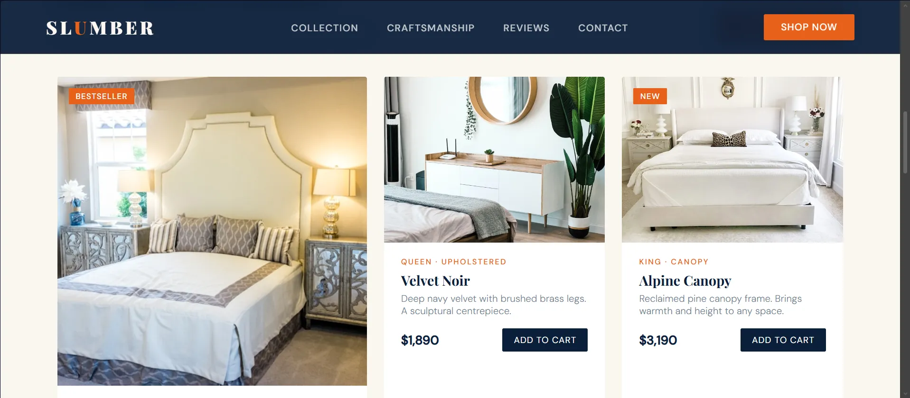The width and height of the screenshot is (910, 398).
Task: Click the orange Shop Now button
Action: 809,27
